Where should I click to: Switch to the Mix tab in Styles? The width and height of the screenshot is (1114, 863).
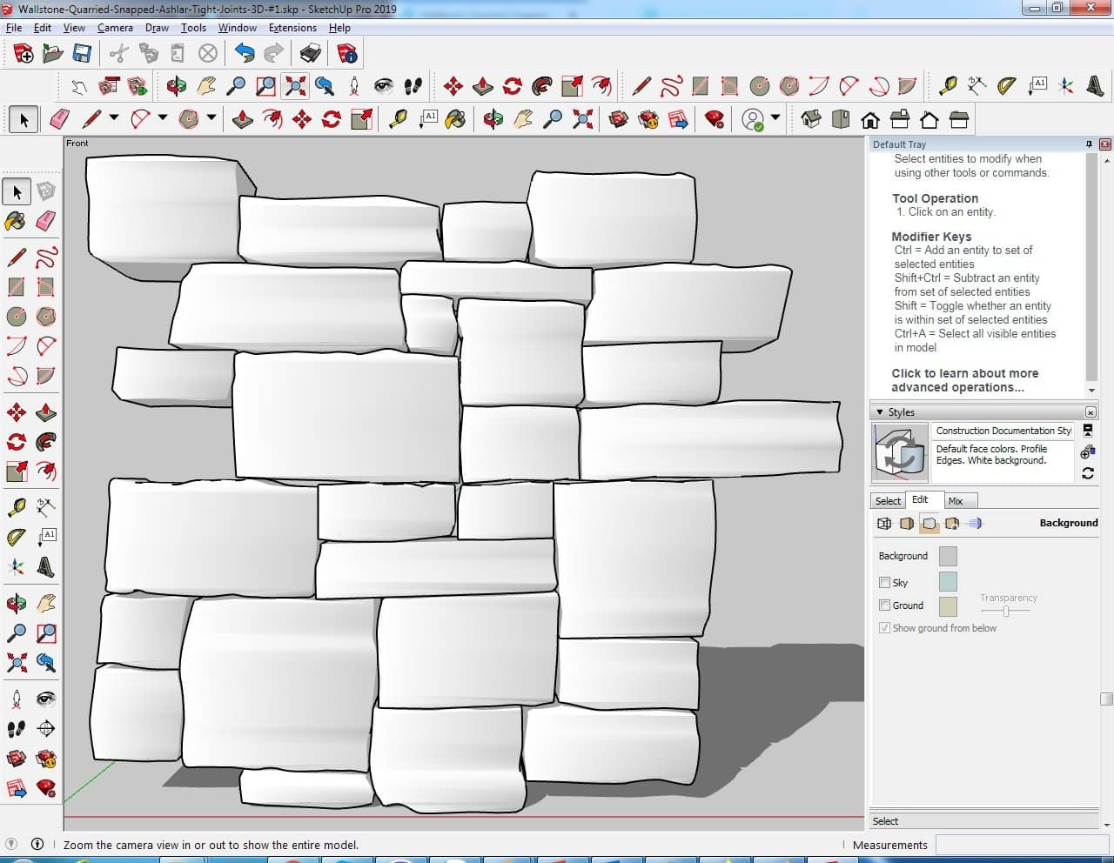point(956,501)
